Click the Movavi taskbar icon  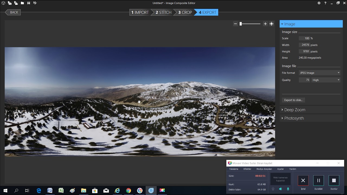point(162,190)
